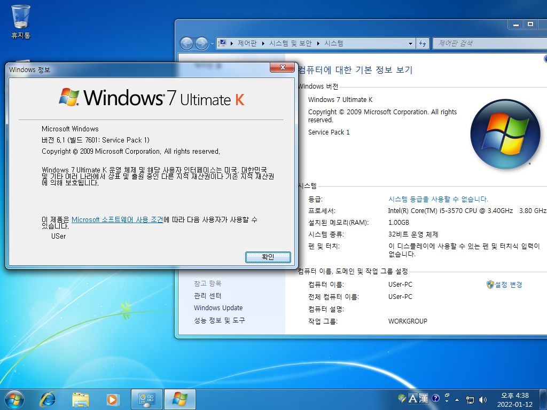Screen dimensions: 547x410
Task: Launch Internet Explorer from taskbar
Action: coord(48,399)
